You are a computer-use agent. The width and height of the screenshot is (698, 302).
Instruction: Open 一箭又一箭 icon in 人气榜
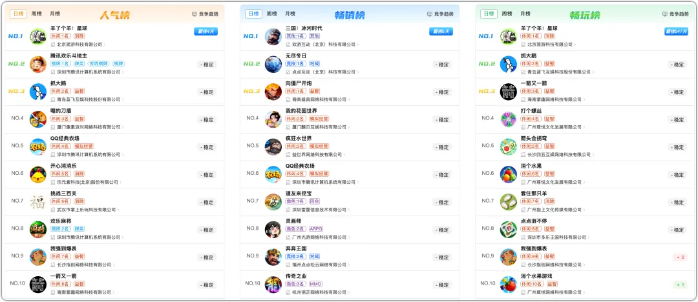(38, 285)
